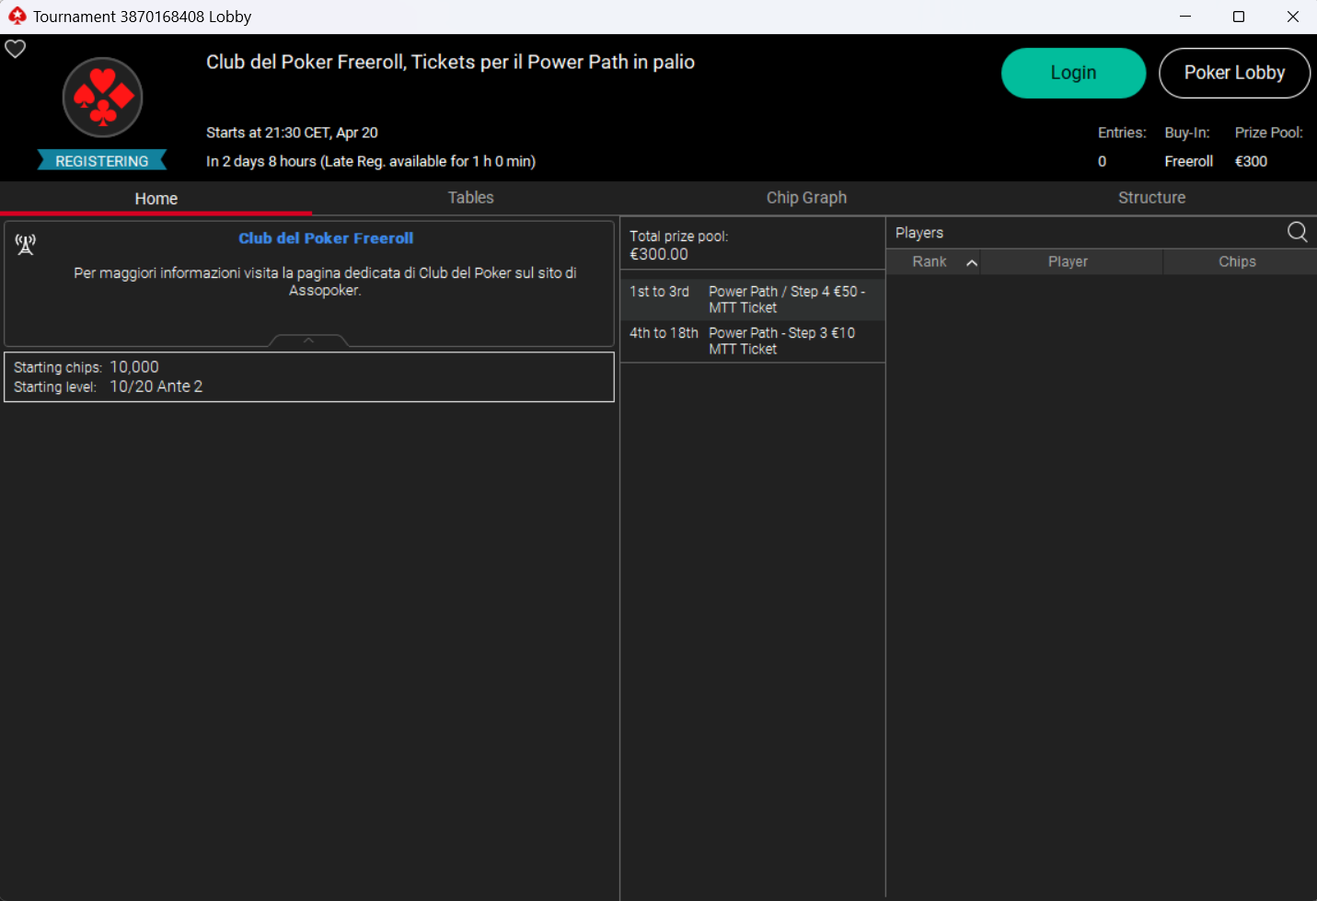Viewport: 1317px width, 901px height.
Task: Click the tournament title heading
Action: 450,62
